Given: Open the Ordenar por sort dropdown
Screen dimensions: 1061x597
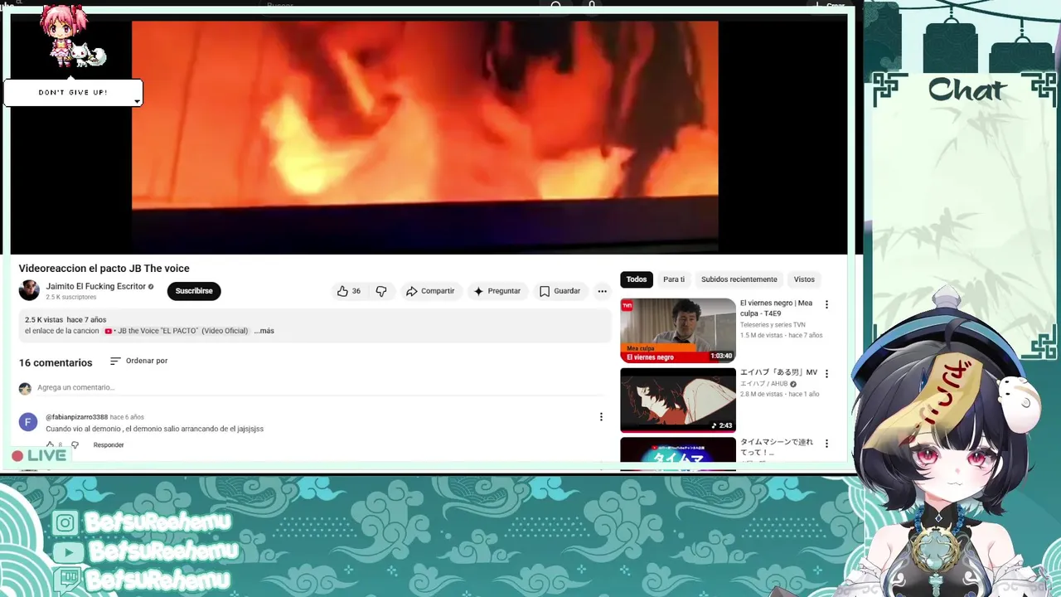Looking at the screenshot, I should coord(138,361).
